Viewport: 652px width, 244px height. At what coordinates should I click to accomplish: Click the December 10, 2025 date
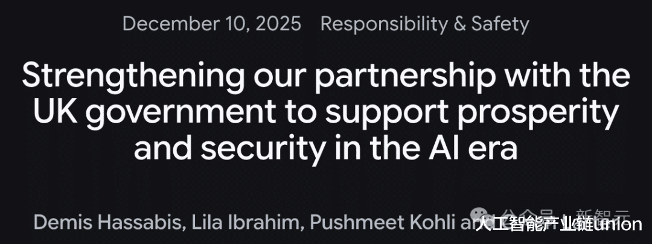click(x=211, y=24)
